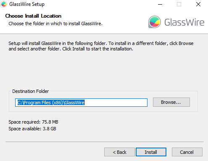Click the Space available: 3.8 GB text

pos(32,129)
